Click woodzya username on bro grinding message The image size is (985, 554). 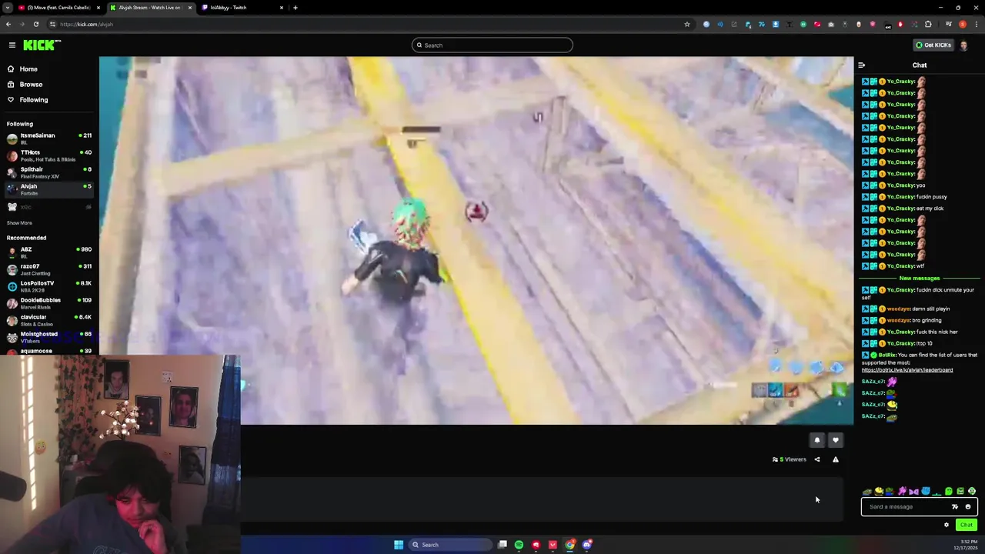[x=898, y=320]
